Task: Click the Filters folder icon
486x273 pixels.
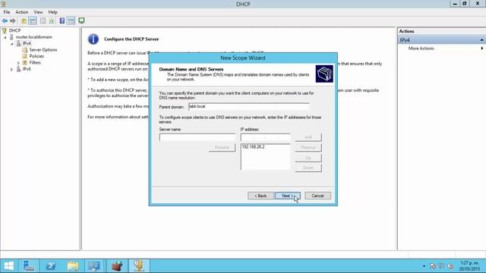Action: [25, 62]
